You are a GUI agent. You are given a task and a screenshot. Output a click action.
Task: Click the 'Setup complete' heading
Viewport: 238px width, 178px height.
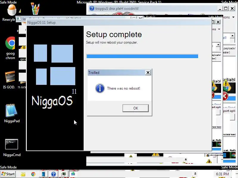pyautogui.click(x=114, y=34)
